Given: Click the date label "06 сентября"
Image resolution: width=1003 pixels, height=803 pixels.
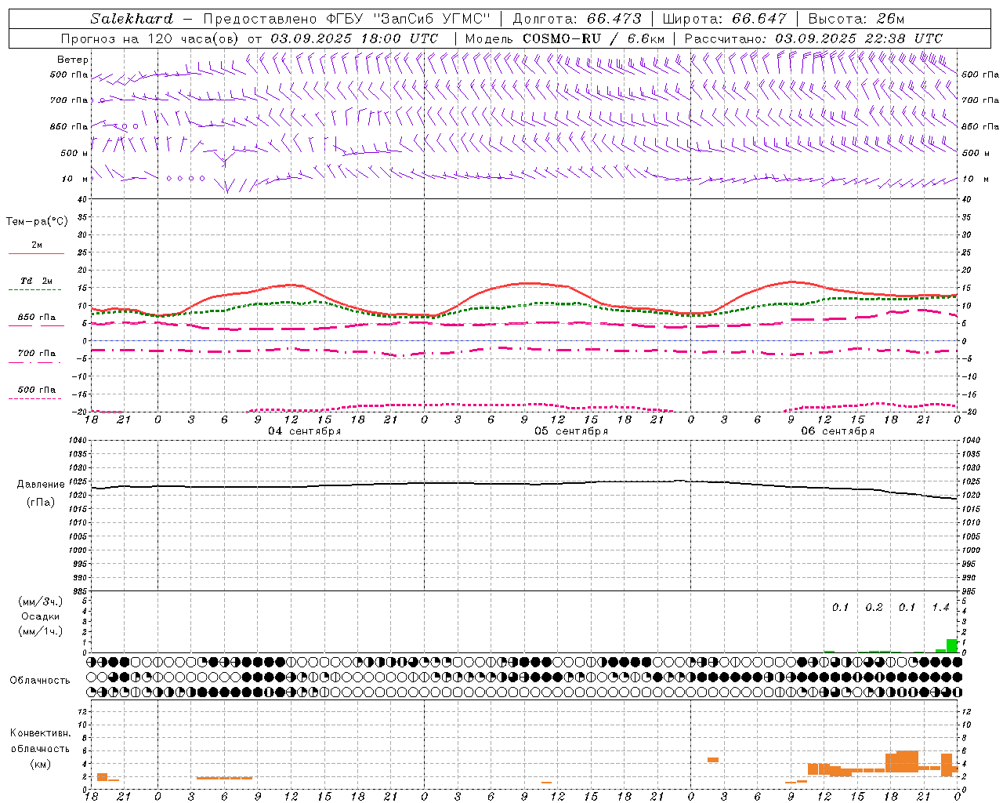Looking at the screenshot, I should 838,431.
